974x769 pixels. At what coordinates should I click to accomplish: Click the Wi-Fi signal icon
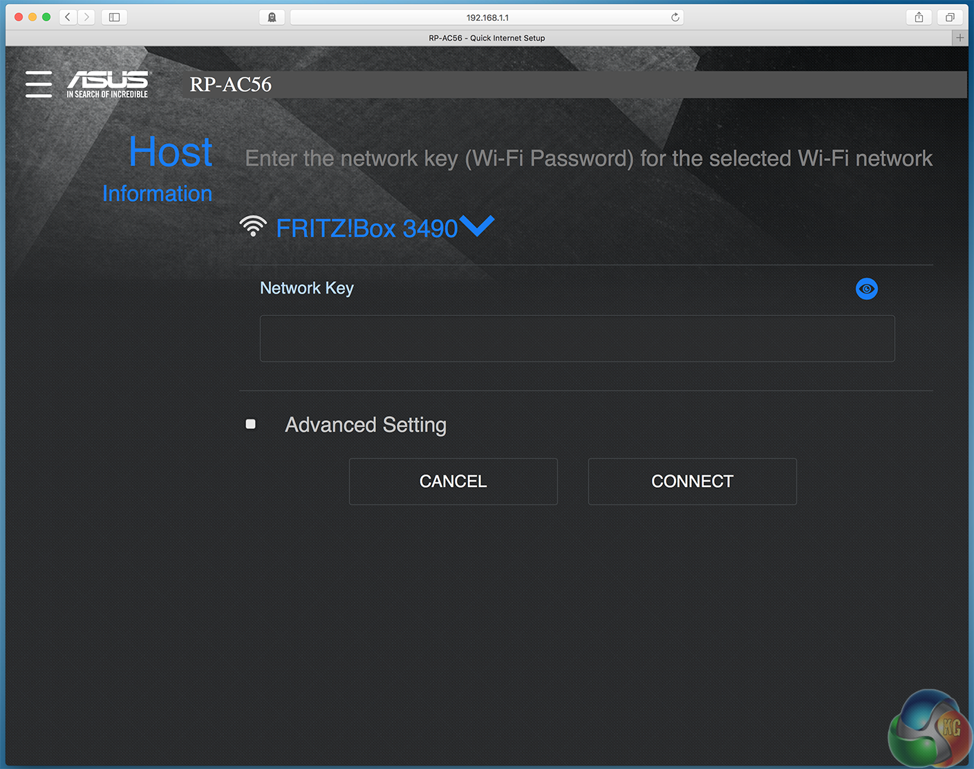(253, 227)
